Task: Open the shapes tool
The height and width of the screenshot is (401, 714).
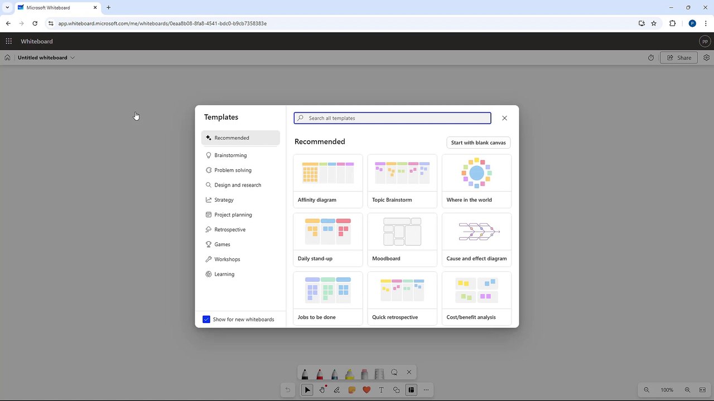Action: pyautogui.click(x=396, y=390)
